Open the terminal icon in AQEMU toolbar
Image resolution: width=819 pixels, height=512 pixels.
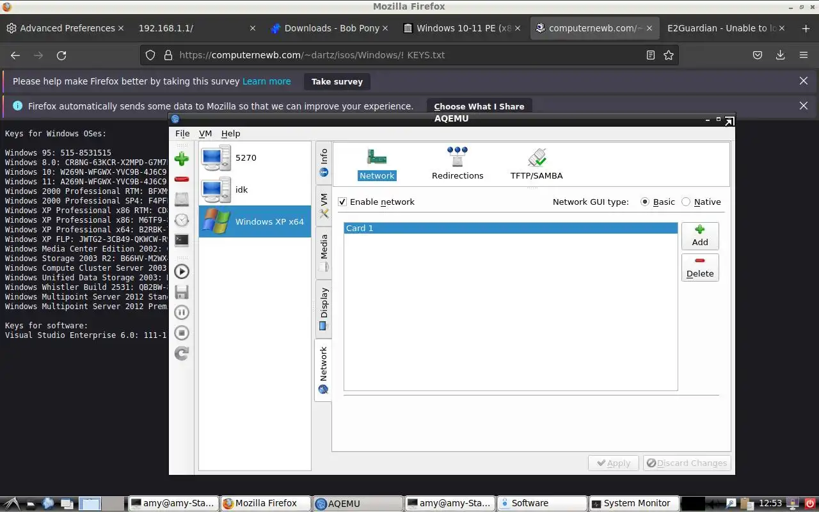(x=182, y=240)
